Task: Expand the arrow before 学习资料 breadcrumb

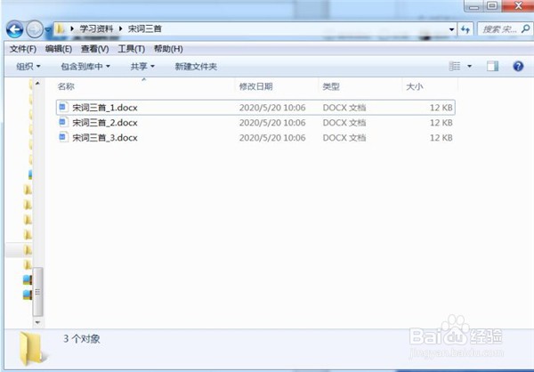Action: point(72,29)
